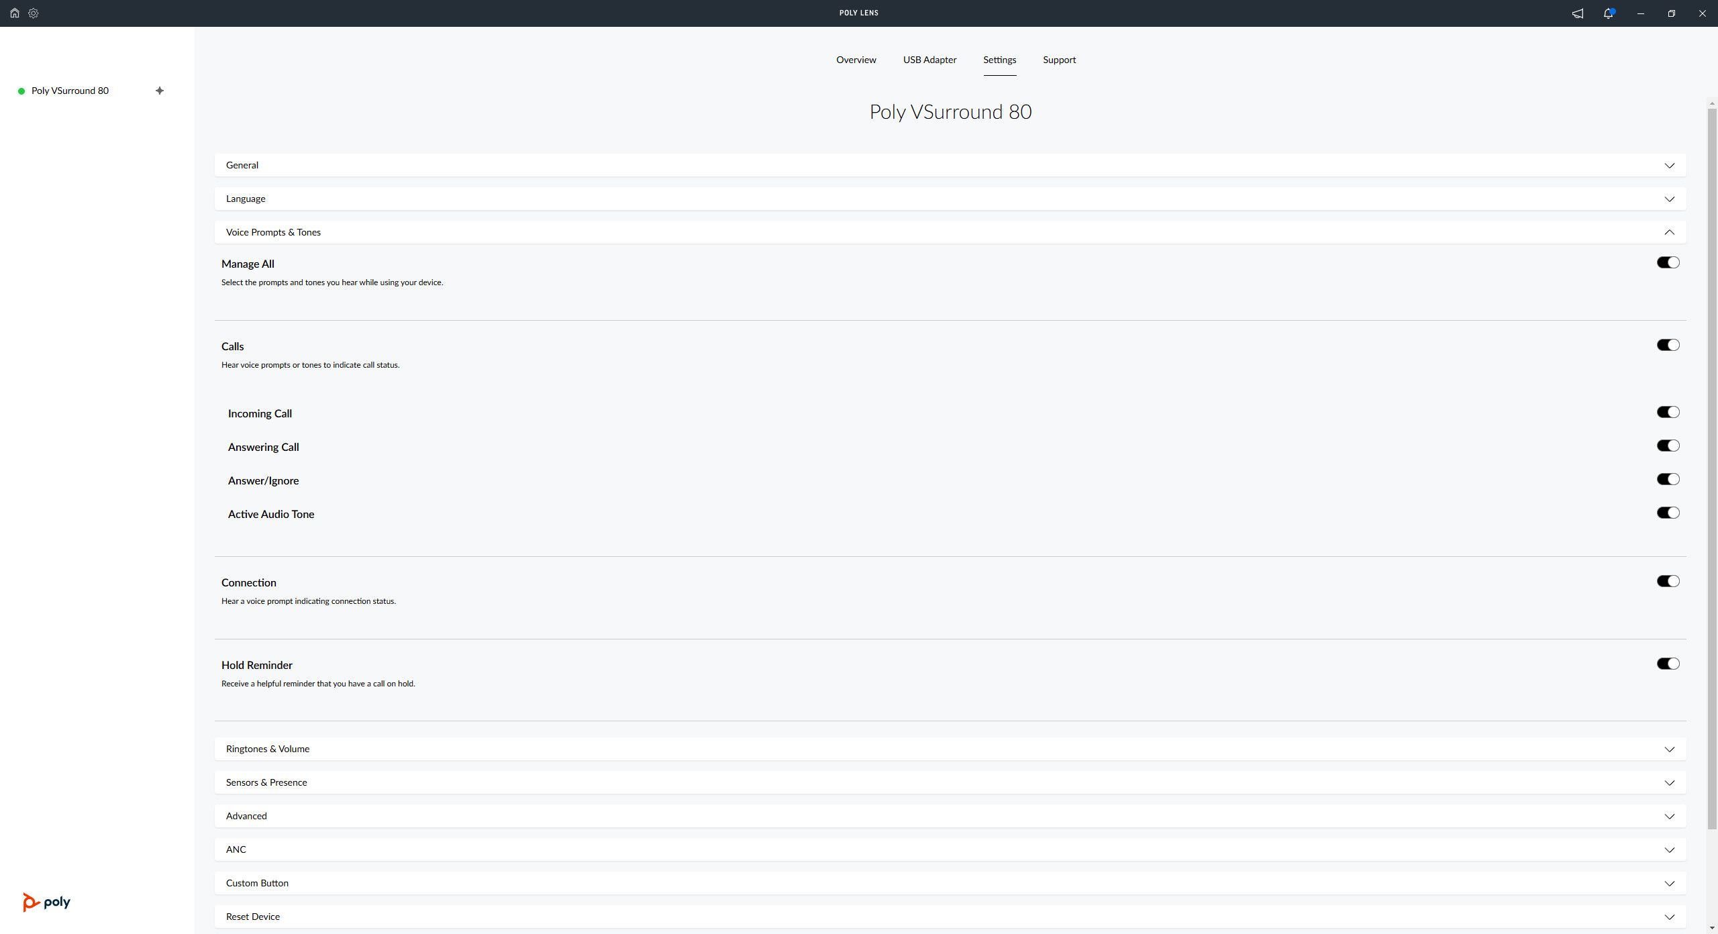Disable the Incoming Call toggle
Image resolution: width=1718 pixels, height=934 pixels.
(1668, 412)
